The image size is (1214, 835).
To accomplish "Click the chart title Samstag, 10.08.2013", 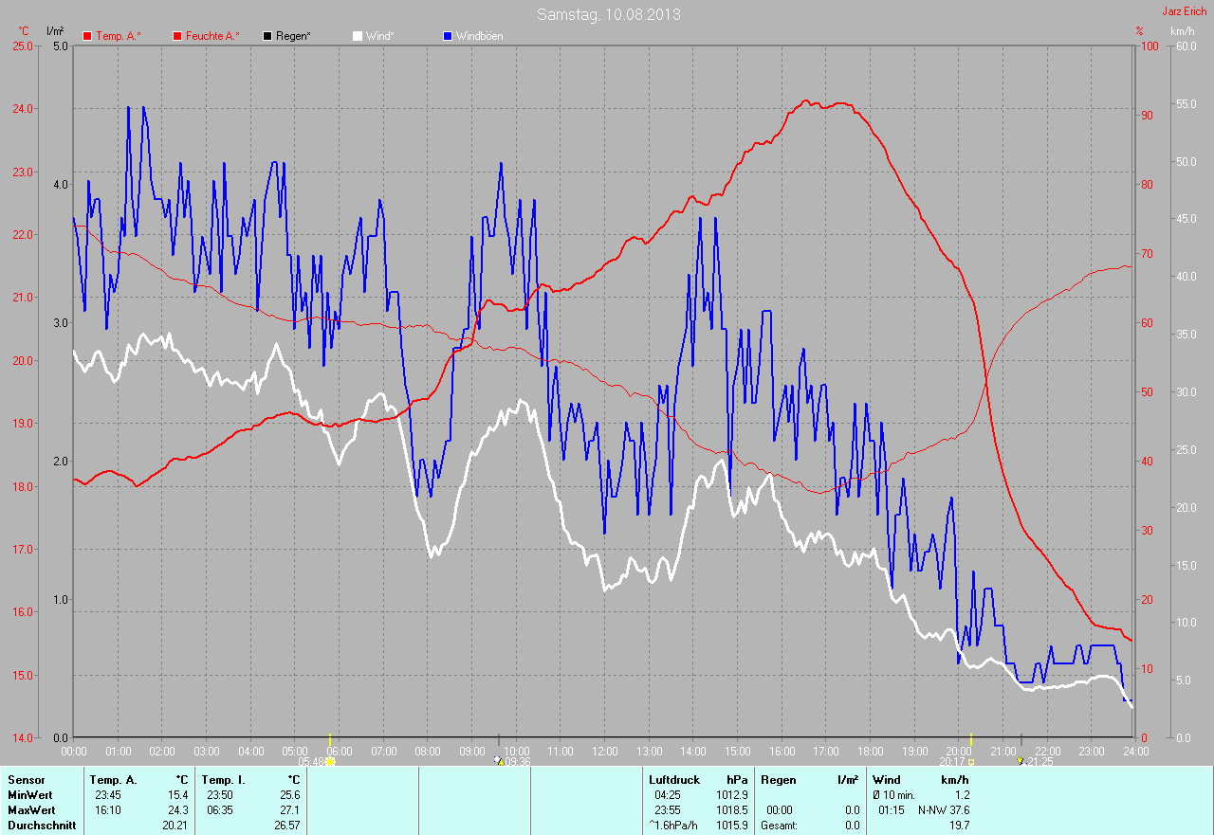I will [608, 14].
